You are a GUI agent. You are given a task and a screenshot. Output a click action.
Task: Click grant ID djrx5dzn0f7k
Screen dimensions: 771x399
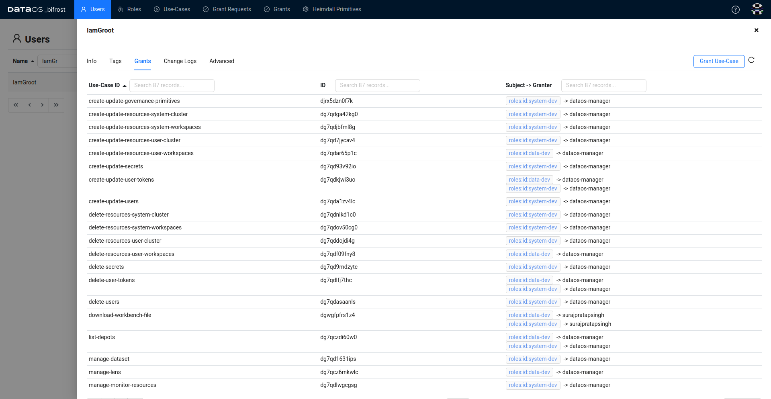(336, 101)
